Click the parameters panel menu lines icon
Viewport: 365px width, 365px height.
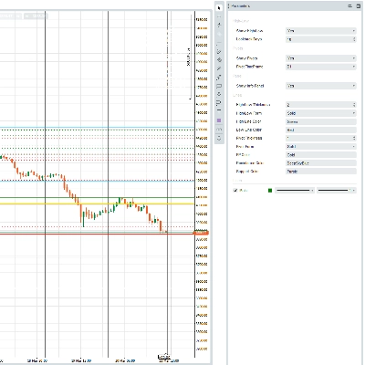coord(350,5)
